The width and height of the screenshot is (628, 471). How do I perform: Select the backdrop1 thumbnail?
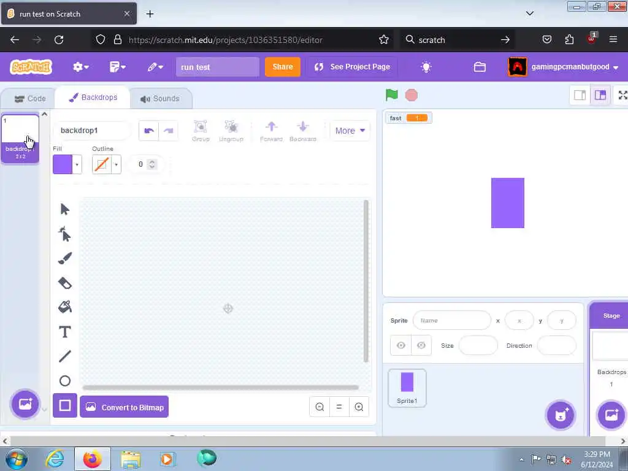[20, 139]
